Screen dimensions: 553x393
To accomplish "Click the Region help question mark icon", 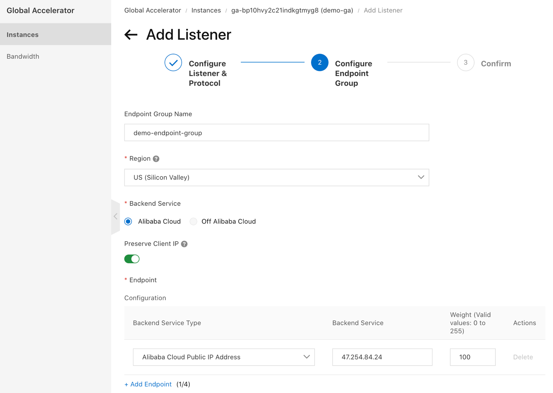I will [x=156, y=159].
